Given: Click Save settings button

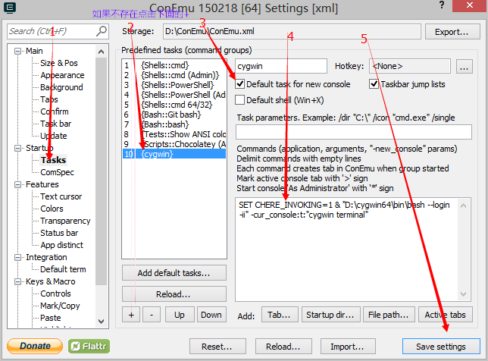Looking at the screenshot, I should click(441, 347).
